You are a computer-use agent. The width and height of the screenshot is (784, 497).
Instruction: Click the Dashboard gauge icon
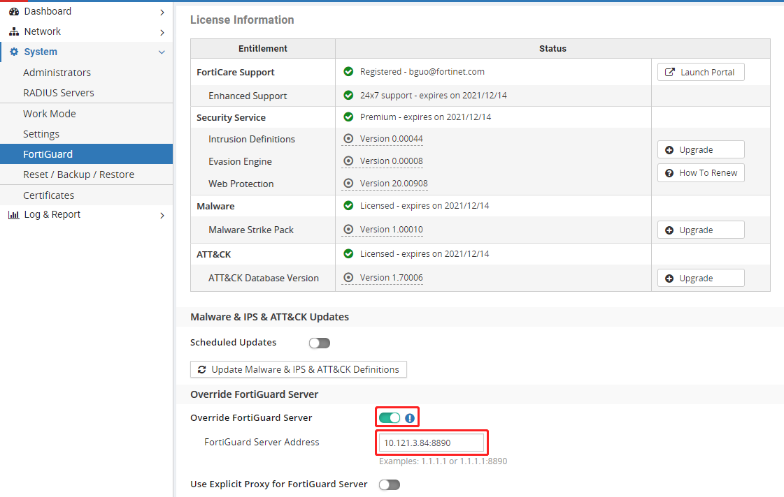coord(14,11)
